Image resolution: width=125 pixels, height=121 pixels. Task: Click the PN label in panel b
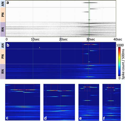[x=3, y=57]
